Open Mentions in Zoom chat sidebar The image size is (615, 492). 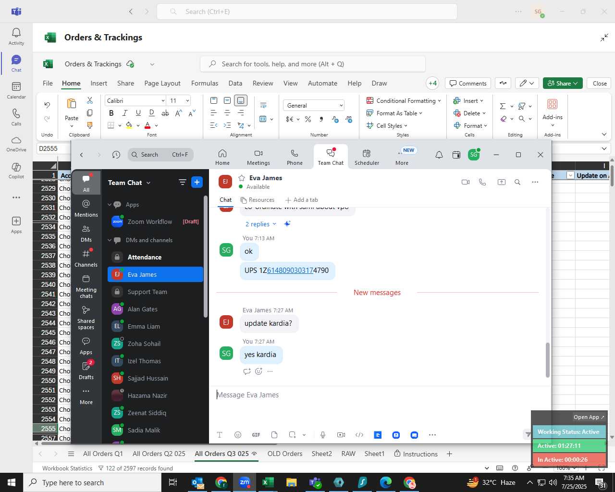pyautogui.click(x=86, y=208)
